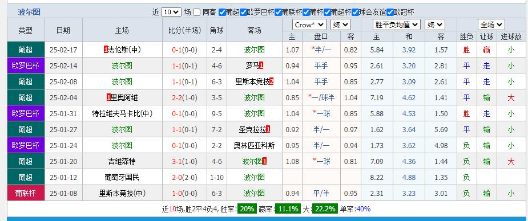Image resolution: width=528 pixels, height=221 pixels.
Task: Click the 盘口 column header
Action: 321,36
